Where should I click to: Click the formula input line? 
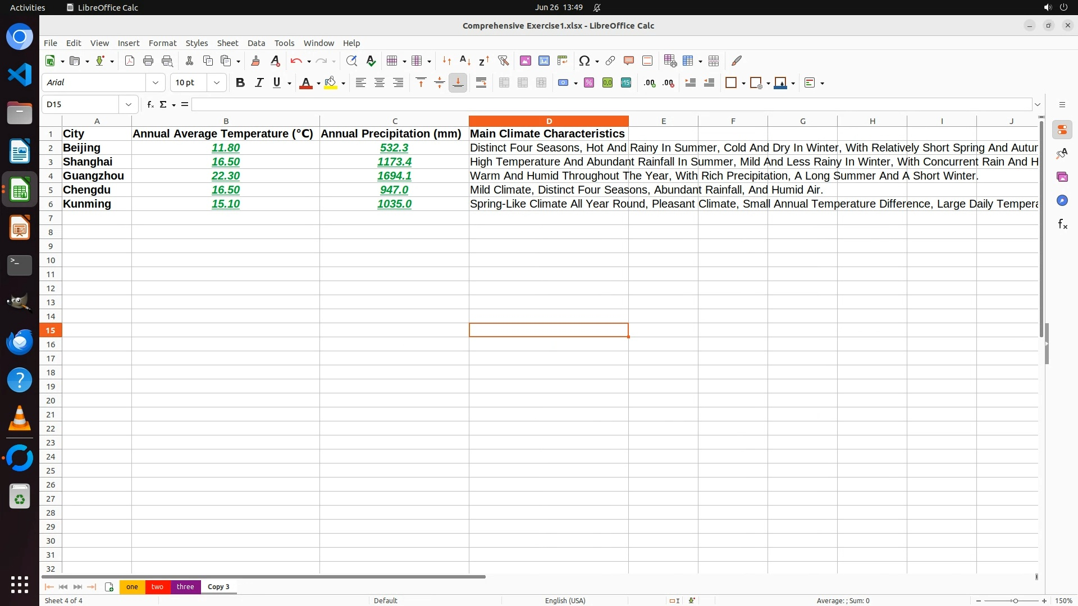click(611, 104)
